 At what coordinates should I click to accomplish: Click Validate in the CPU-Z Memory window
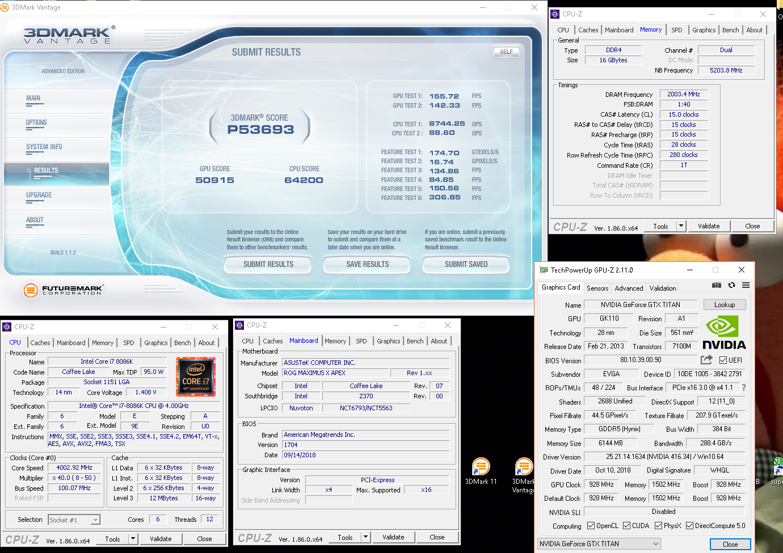click(709, 226)
